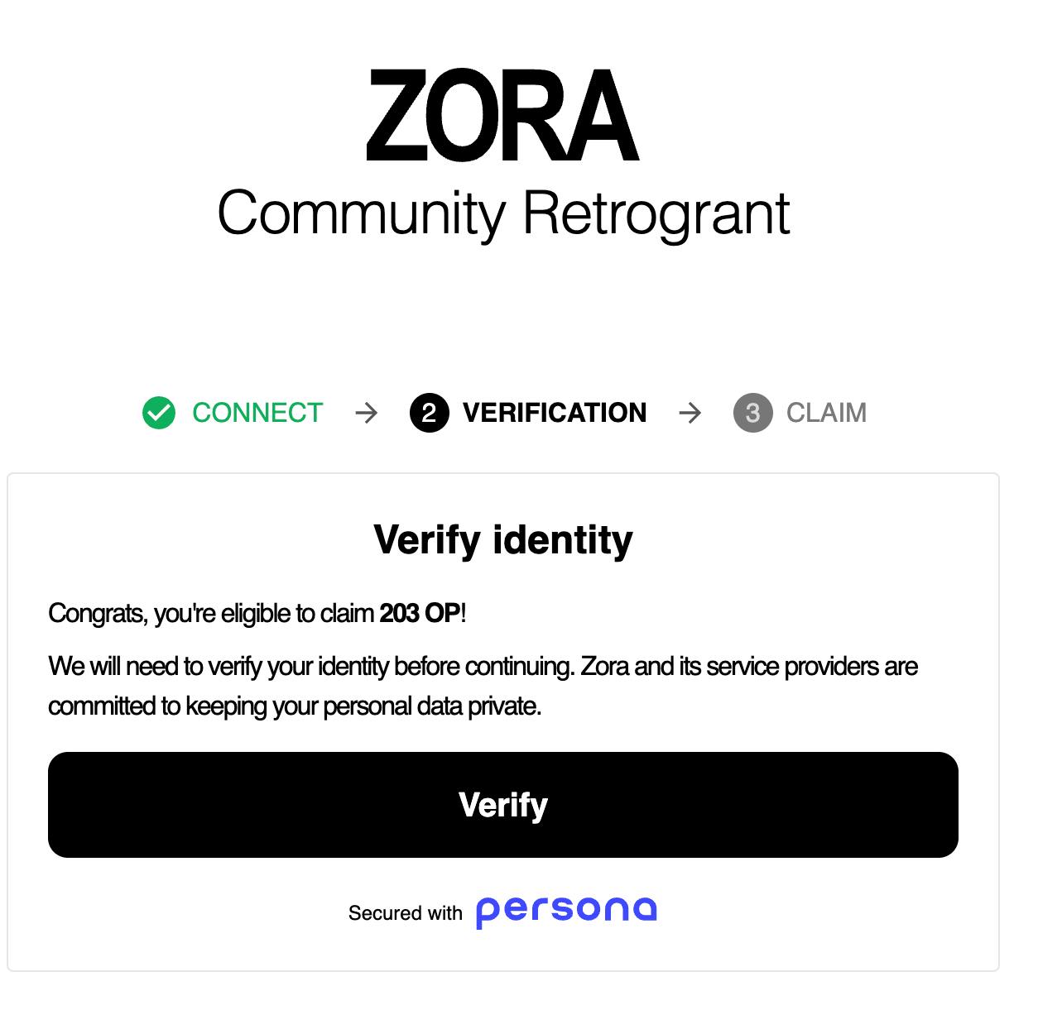1038x1034 pixels.
Task: Click the "committed to keeping your personal data private" line
Action: click(x=295, y=706)
